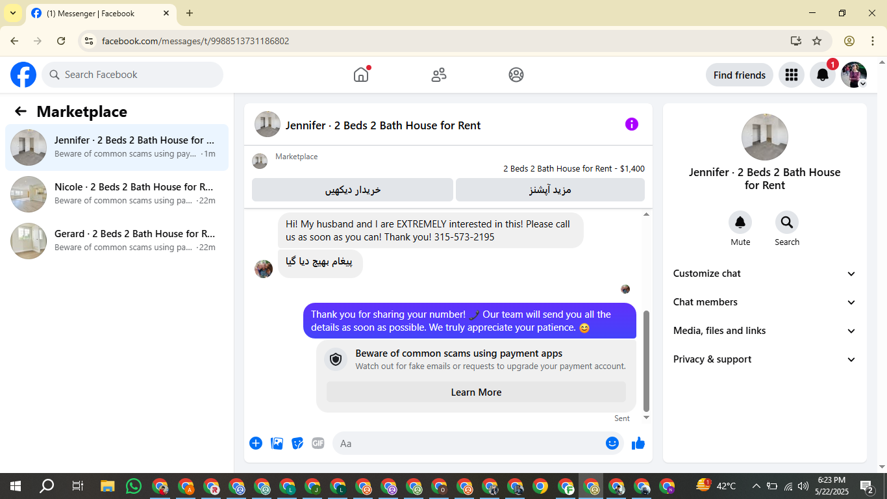Bookmark this page with the star
The image size is (887, 499).
coord(817,41)
